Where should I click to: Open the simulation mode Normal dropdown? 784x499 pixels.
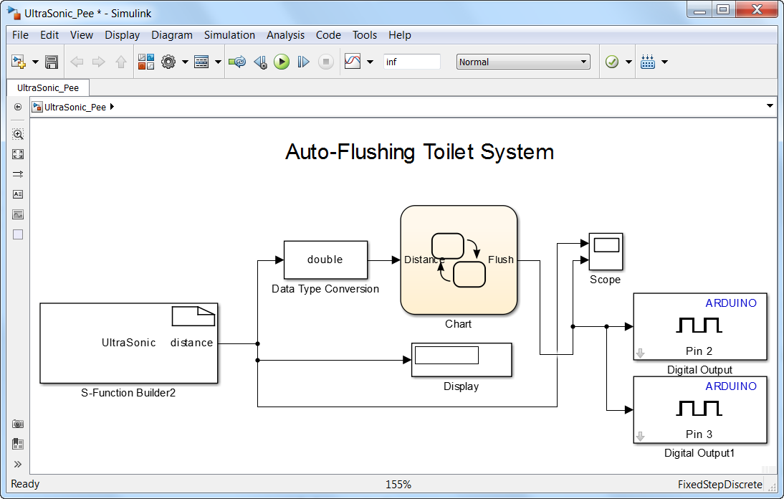coord(522,62)
